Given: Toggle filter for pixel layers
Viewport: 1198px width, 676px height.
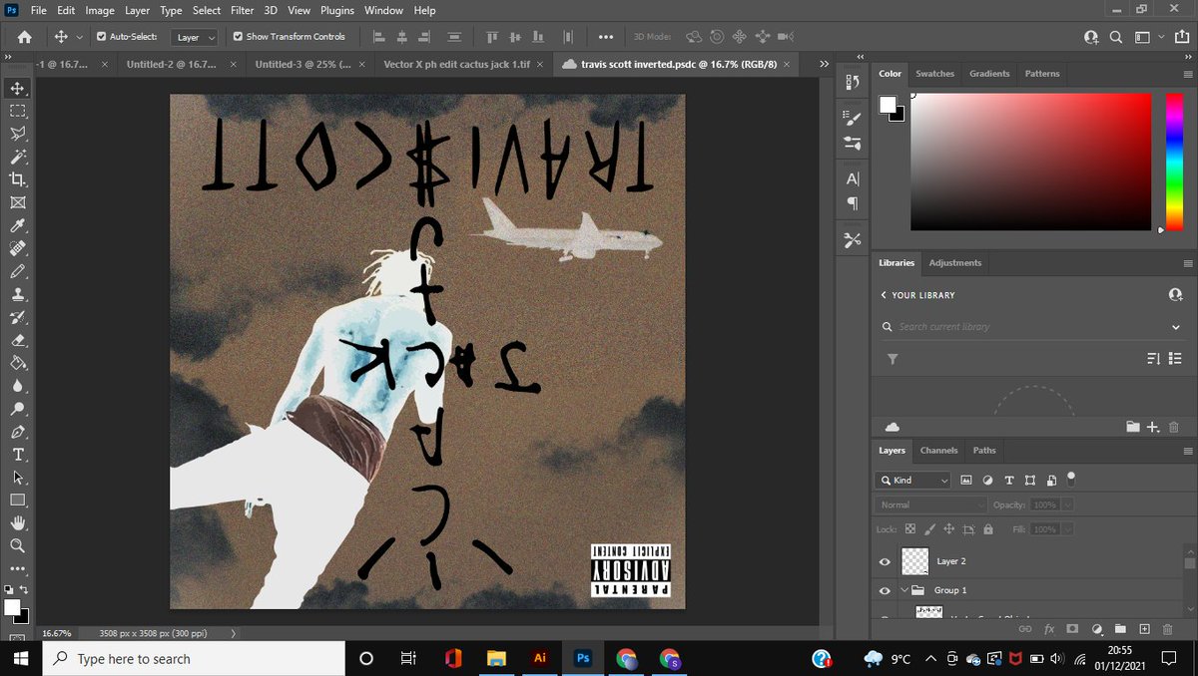Looking at the screenshot, I should point(966,480).
